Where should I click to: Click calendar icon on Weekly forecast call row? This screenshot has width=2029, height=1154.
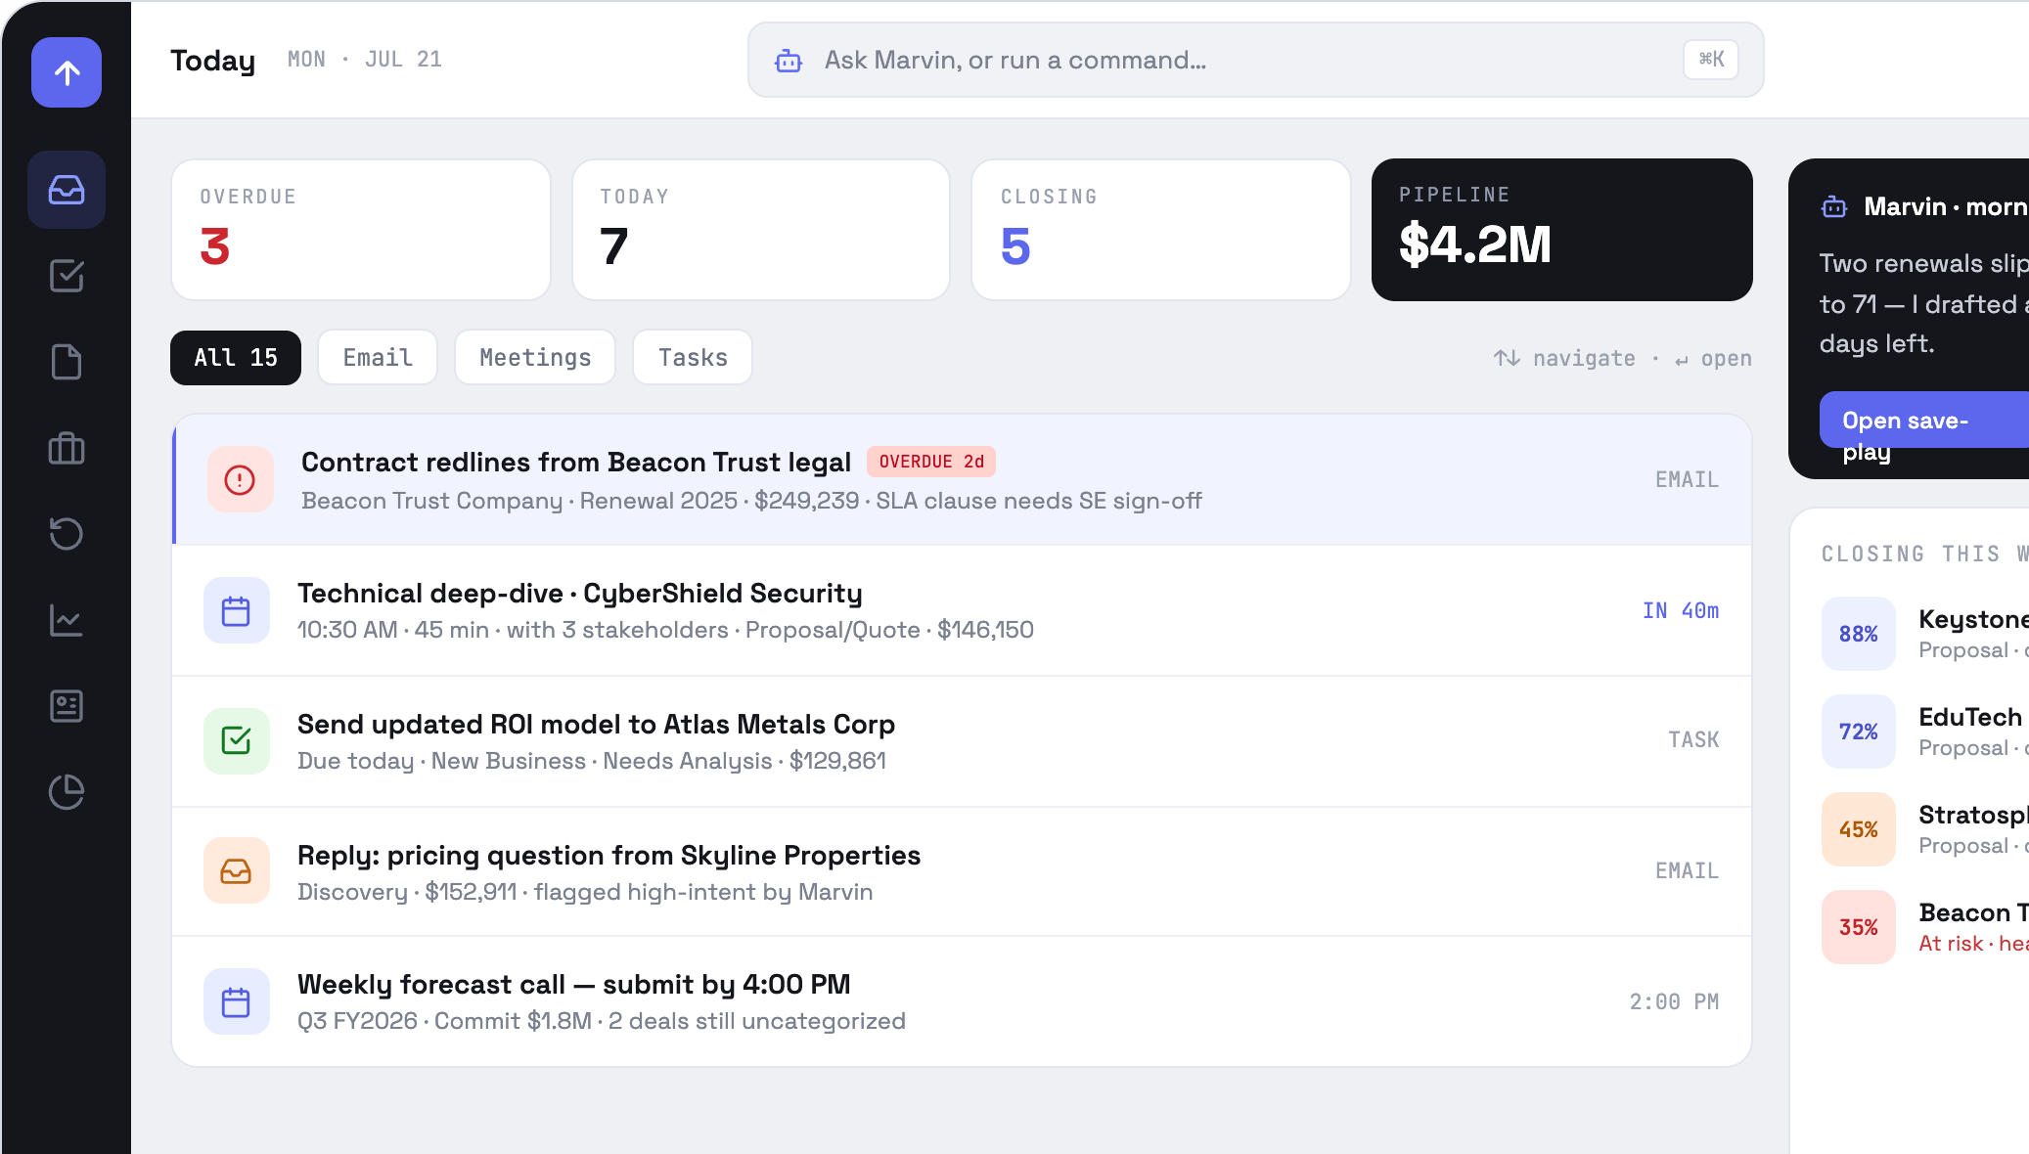coord(236,1001)
